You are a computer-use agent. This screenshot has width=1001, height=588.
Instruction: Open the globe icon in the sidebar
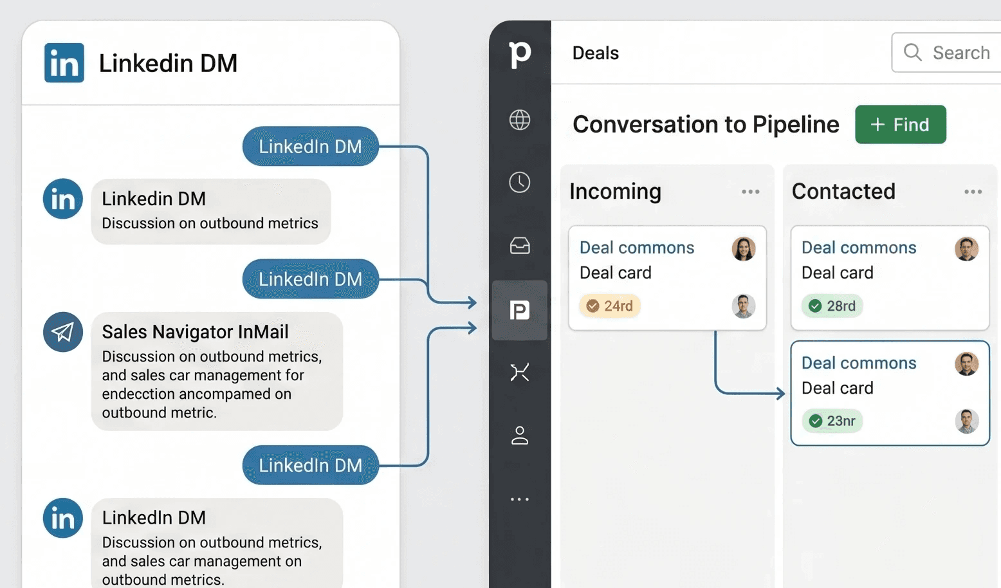(x=520, y=120)
